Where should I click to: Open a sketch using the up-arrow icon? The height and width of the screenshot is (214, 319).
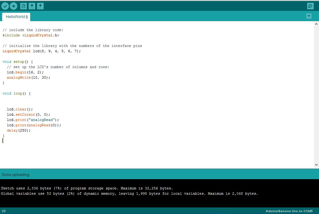pos(32,6)
